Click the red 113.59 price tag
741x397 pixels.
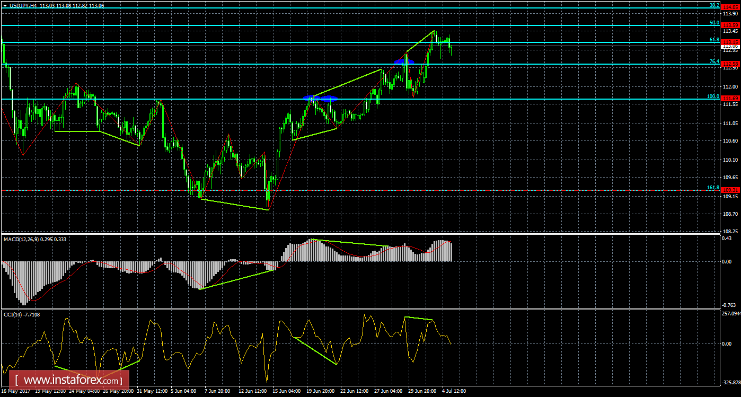point(731,25)
